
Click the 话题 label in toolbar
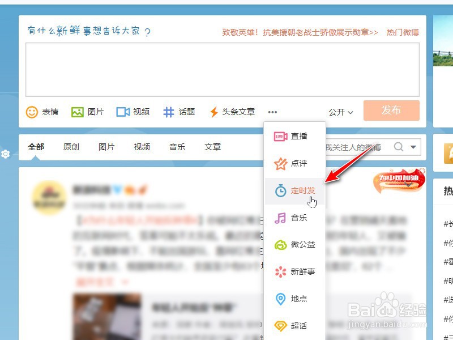187,112
